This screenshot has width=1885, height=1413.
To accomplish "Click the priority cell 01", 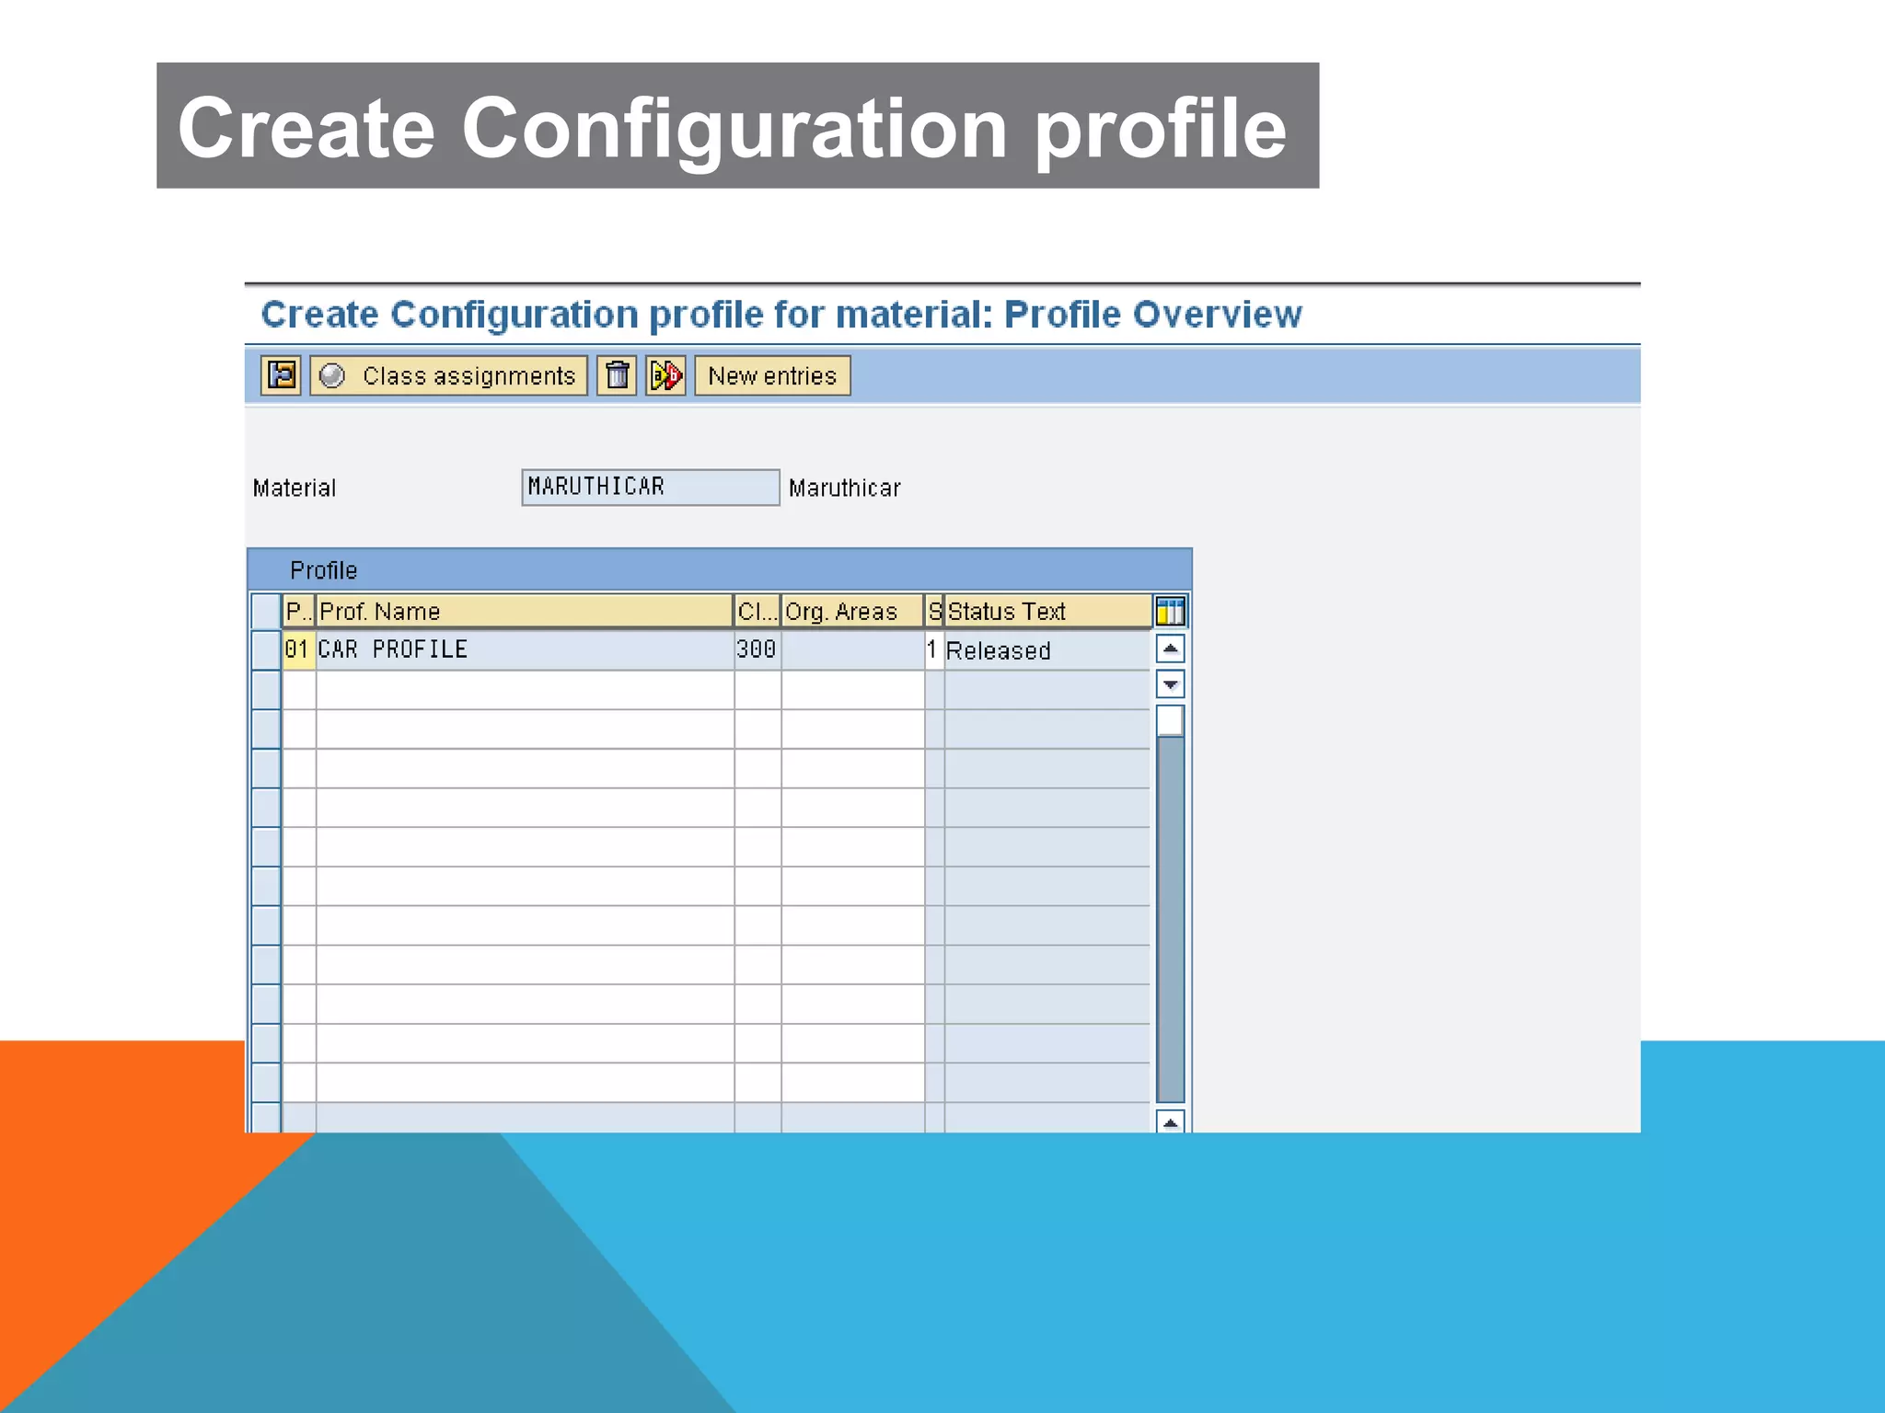I will click(298, 649).
